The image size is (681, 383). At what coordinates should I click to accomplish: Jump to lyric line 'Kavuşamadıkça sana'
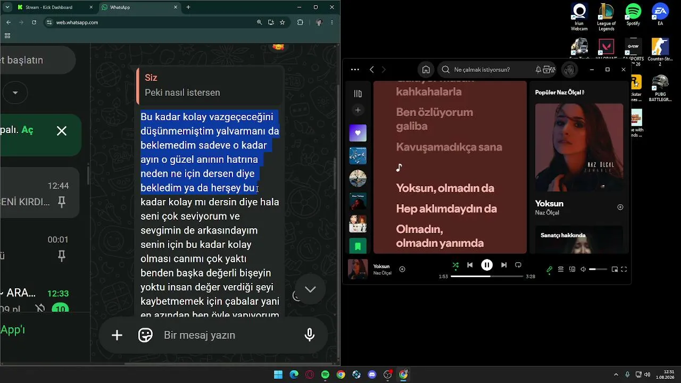[x=449, y=147]
